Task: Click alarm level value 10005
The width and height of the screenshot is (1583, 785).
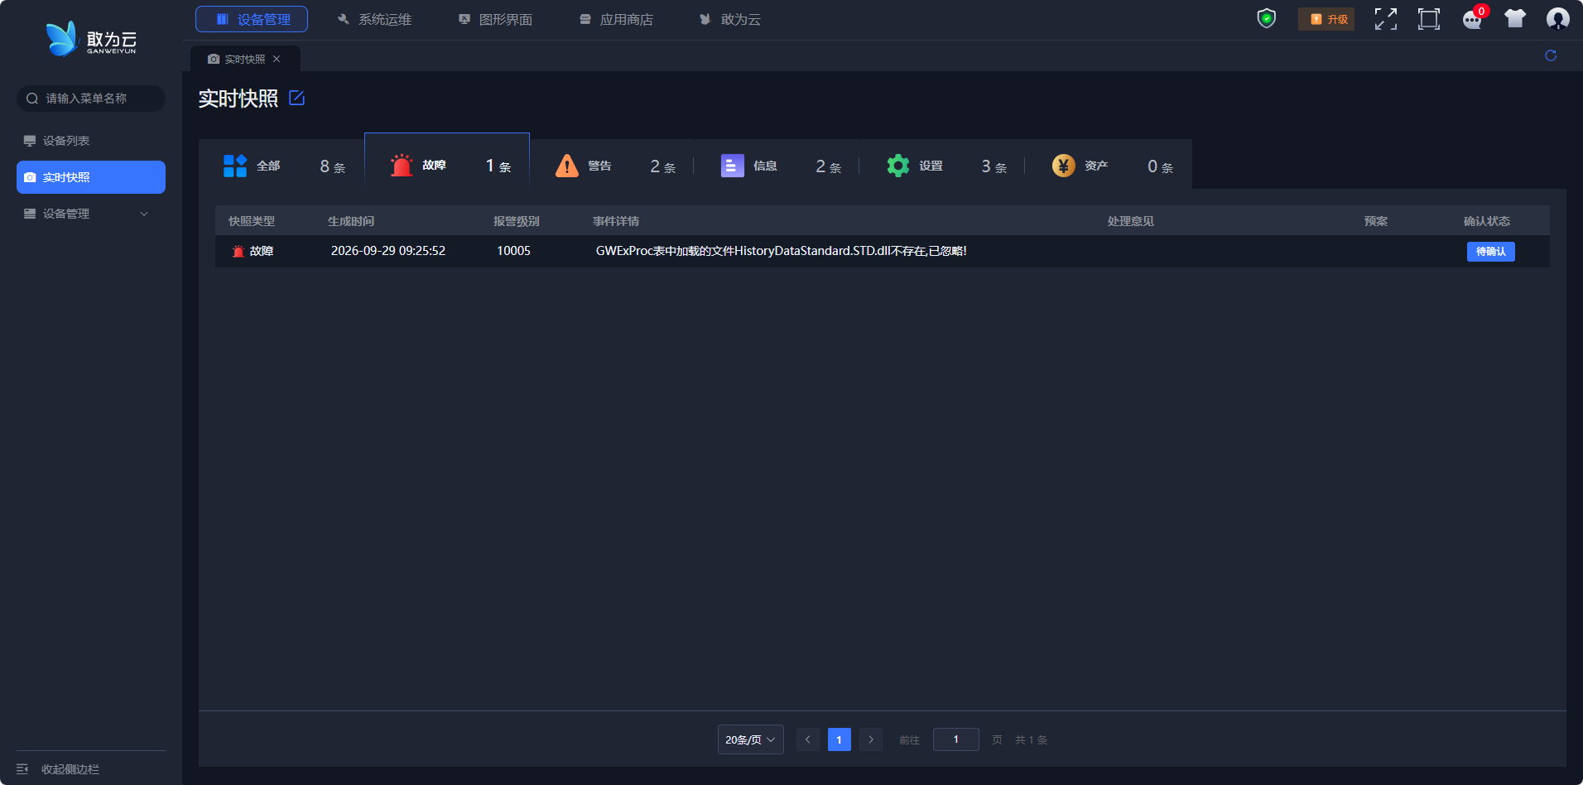Action: (513, 251)
